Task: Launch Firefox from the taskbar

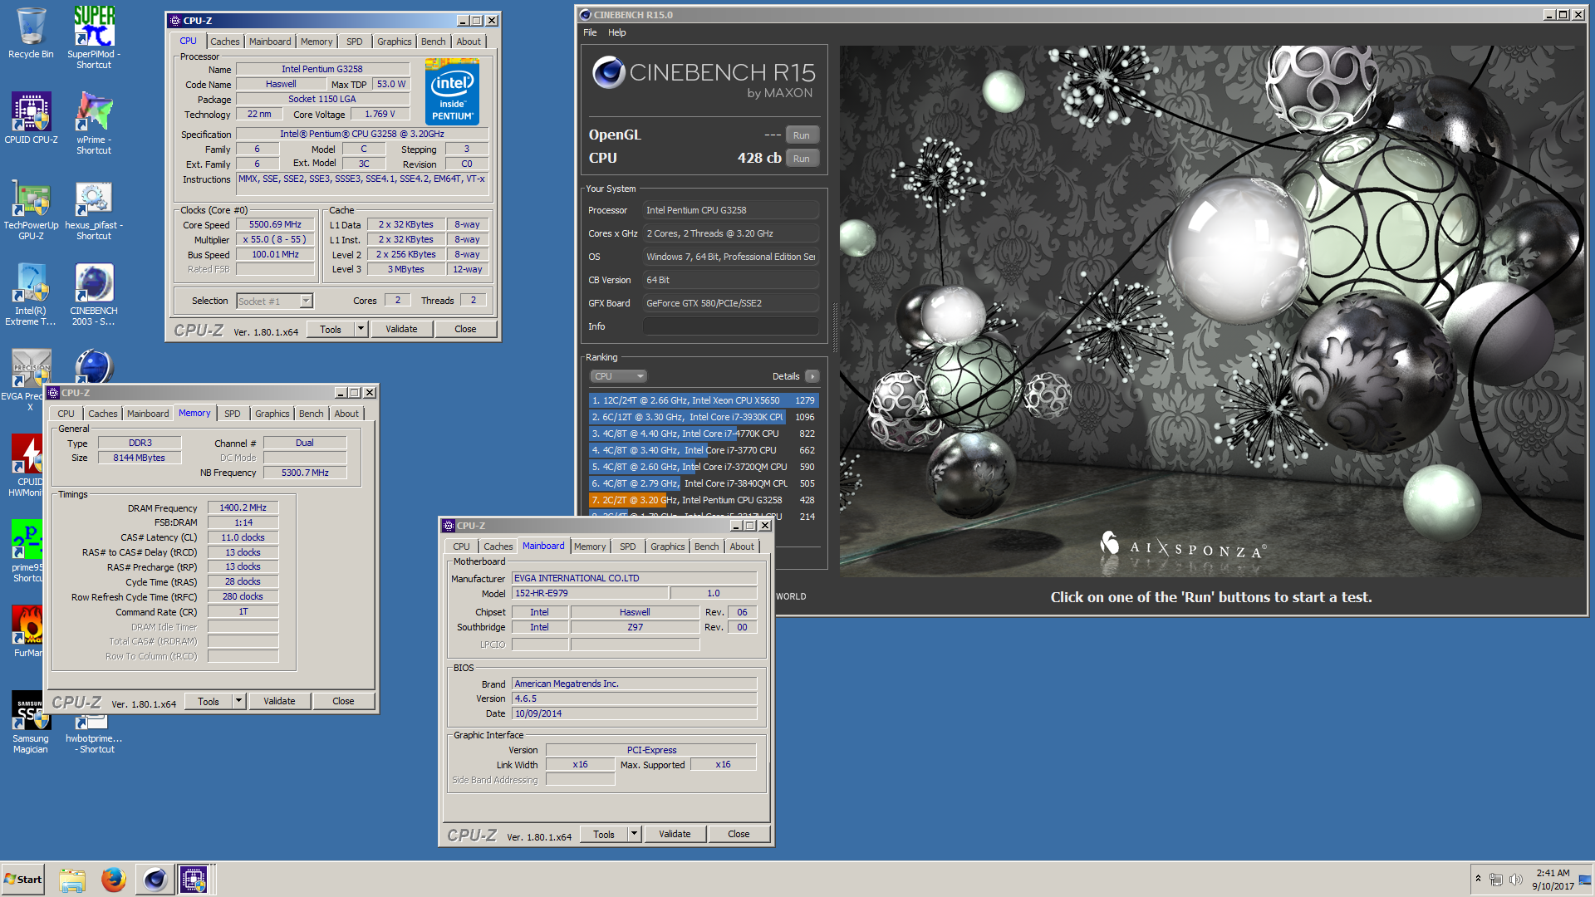Action: [114, 879]
